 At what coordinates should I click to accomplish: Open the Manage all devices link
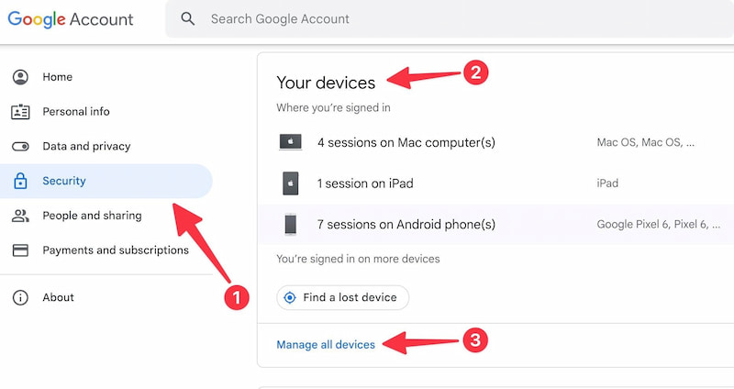(x=326, y=345)
